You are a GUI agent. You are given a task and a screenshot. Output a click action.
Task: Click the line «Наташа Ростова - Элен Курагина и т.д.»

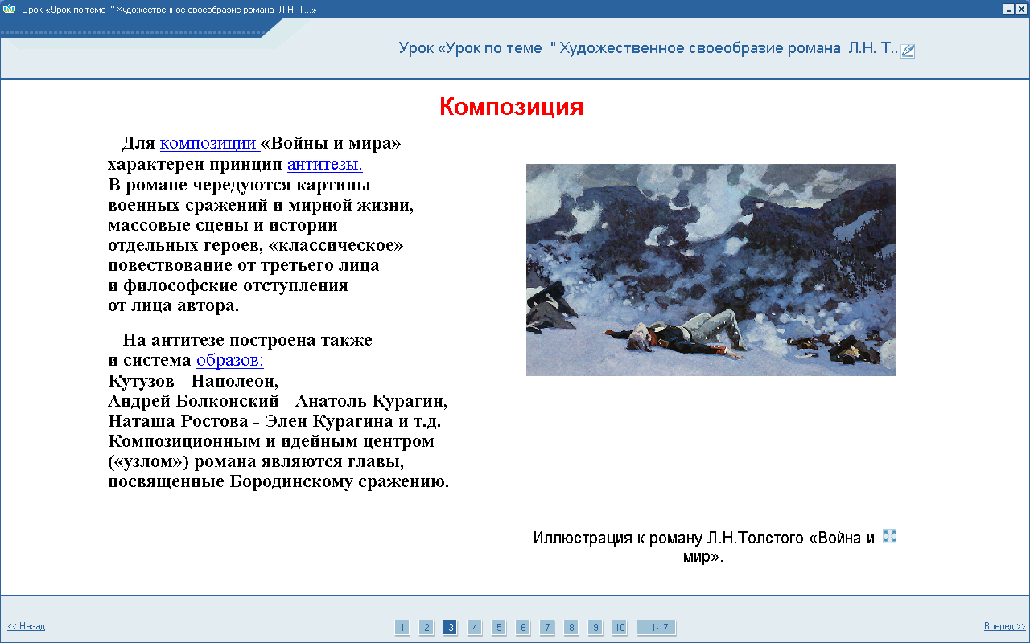(274, 421)
